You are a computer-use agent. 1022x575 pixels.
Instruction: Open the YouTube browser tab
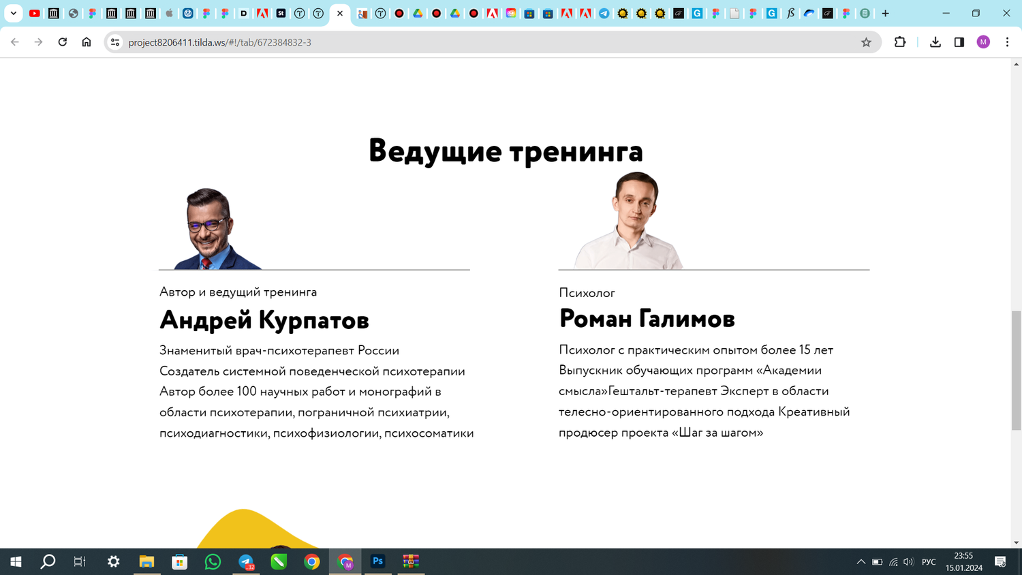(35, 13)
